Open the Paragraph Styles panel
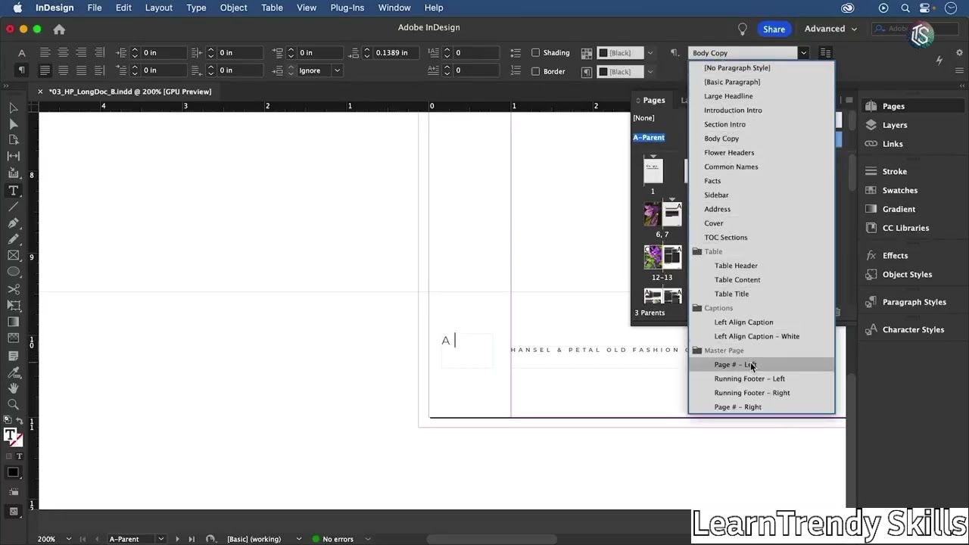Viewport: 969px width, 545px height. coord(914,302)
